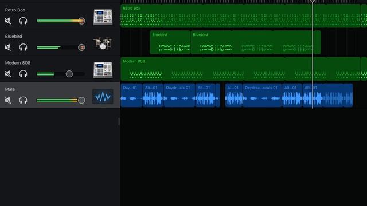Screen dimensions: 367x206
Task: Select the Day...01 audio clip
Action: coord(131,96)
